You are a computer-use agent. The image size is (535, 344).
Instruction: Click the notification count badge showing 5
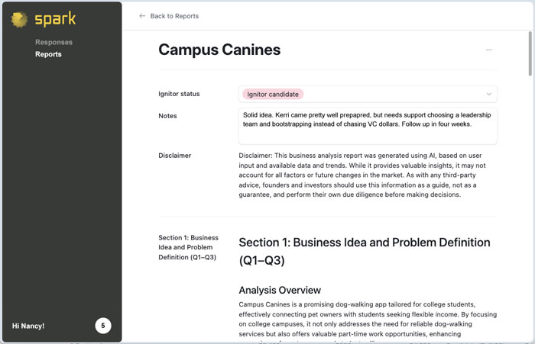click(103, 326)
